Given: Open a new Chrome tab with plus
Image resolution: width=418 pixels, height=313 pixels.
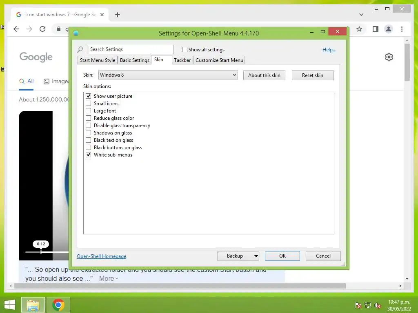Looking at the screenshot, I should (118, 15).
